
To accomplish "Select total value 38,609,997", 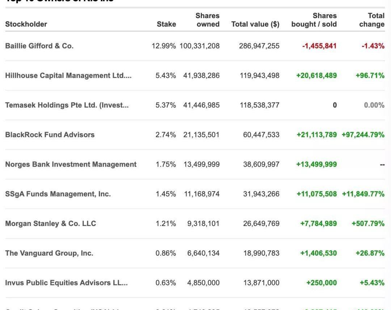I will pos(261,164).
